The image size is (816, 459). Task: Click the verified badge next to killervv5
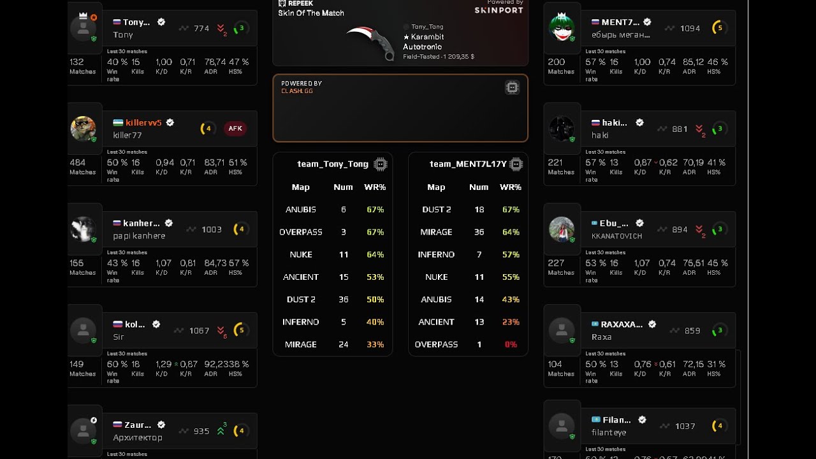pyautogui.click(x=170, y=122)
